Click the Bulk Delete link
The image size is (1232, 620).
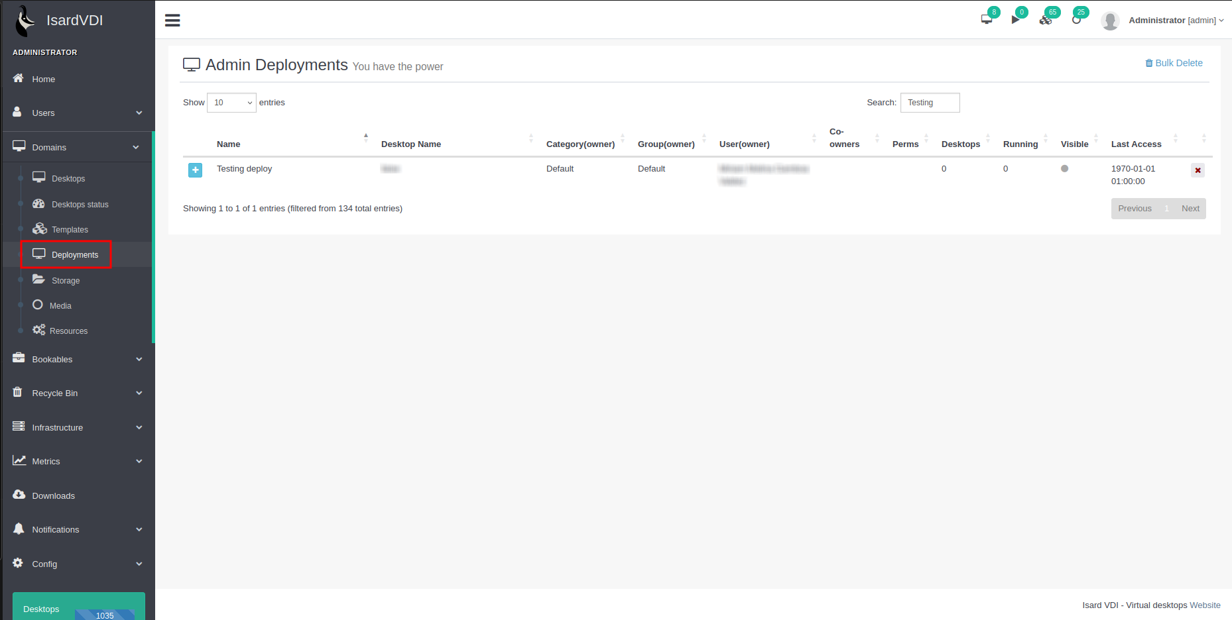pyautogui.click(x=1174, y=63)
